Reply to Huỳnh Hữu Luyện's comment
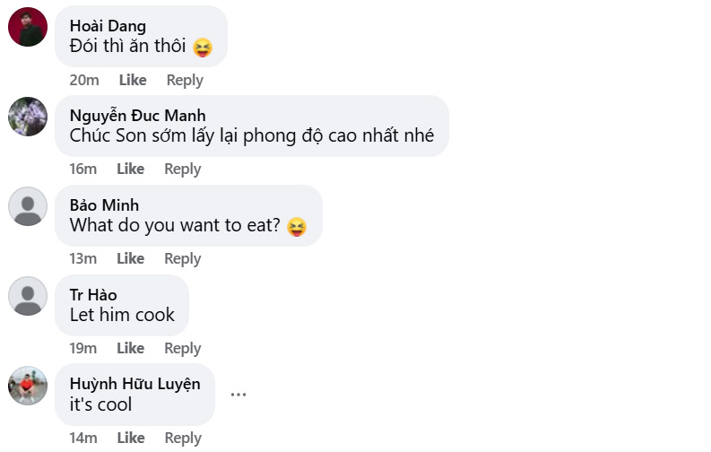 click(x=182, y=438)
